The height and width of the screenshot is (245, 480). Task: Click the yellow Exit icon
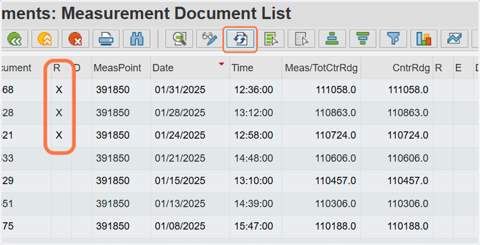(x=45, y=39)
